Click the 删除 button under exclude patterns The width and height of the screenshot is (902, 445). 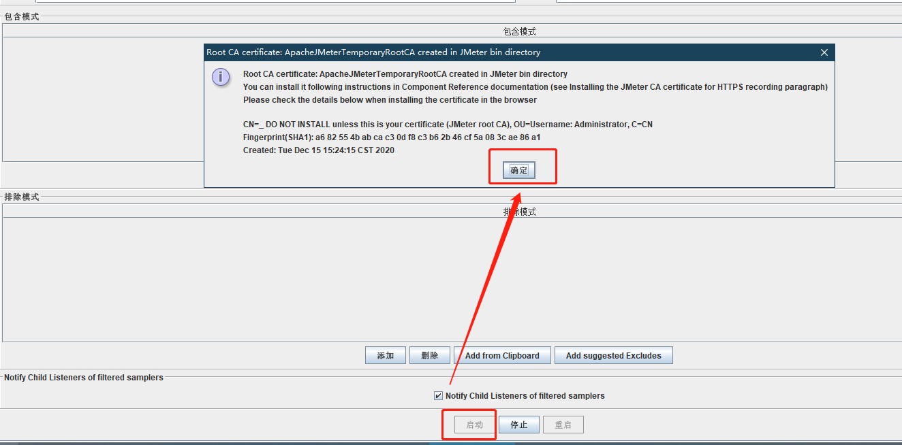[430, 355]
